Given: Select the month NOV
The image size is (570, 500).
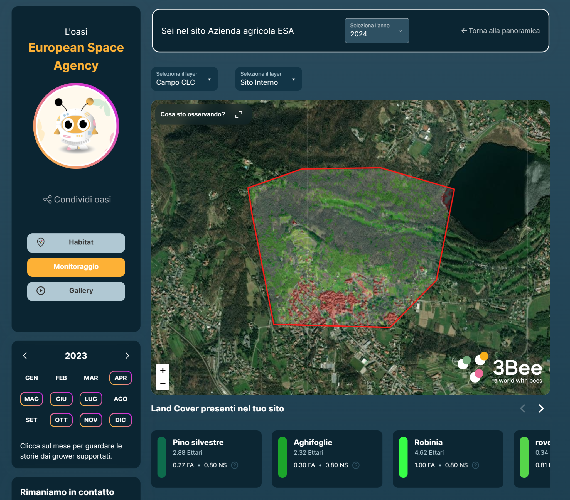Looking at the screenshot, I should click(91, 420).
